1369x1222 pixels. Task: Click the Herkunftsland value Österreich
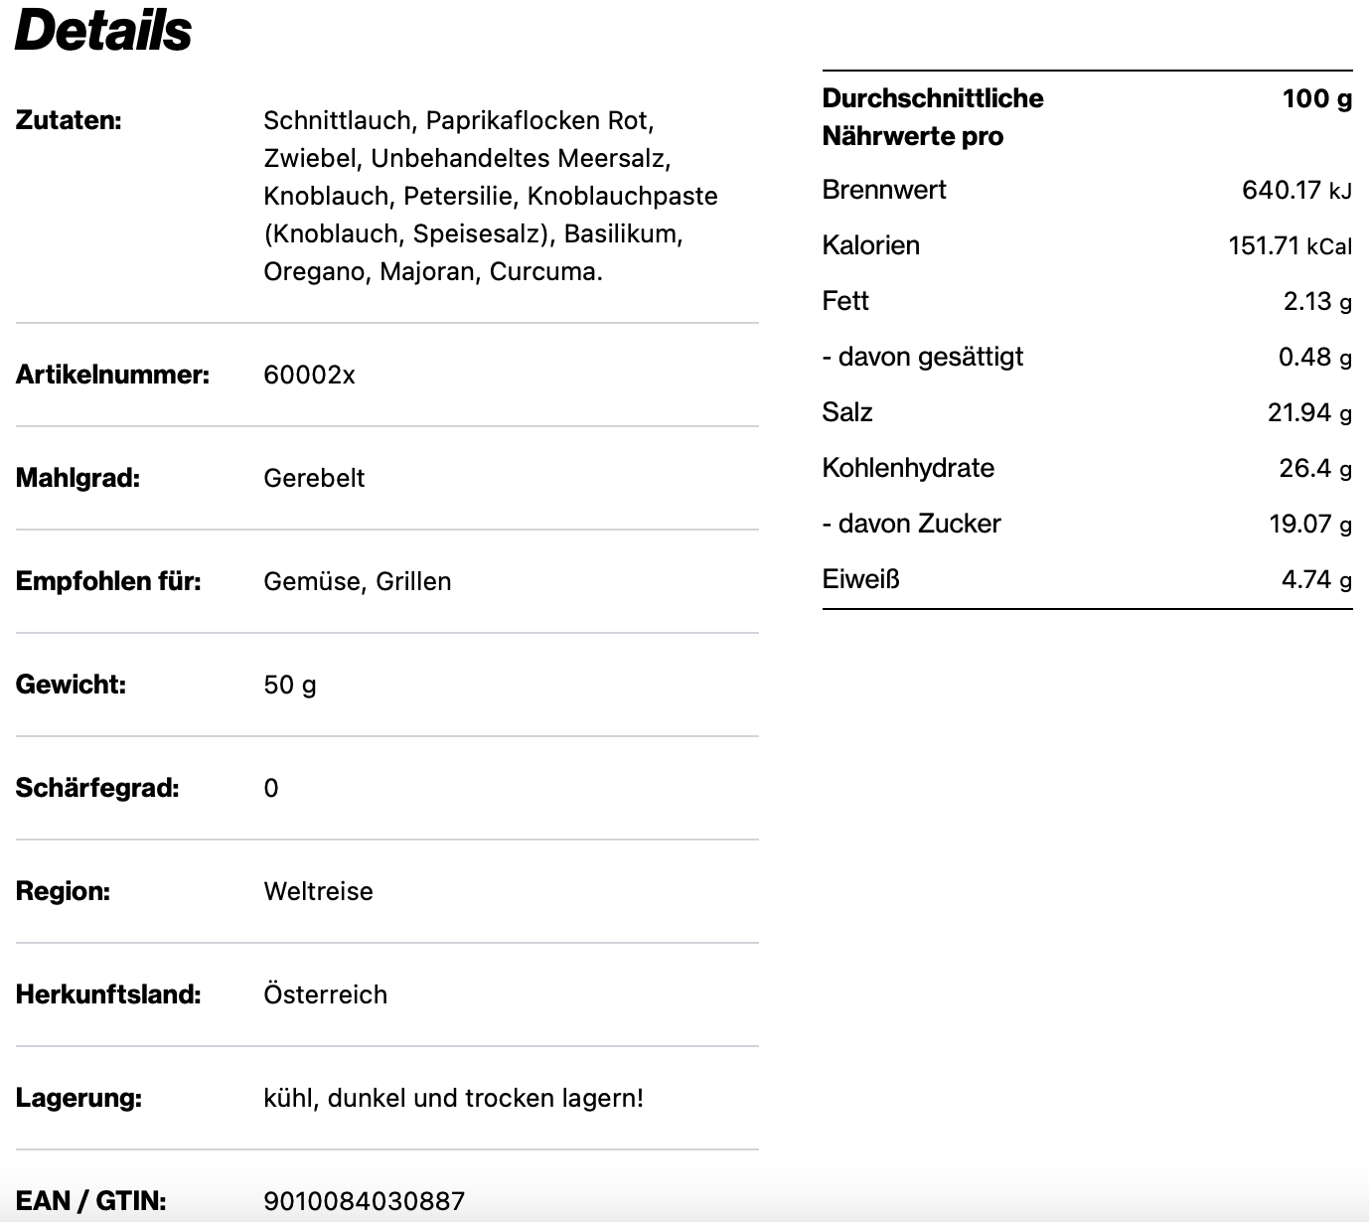pyautogui.click(x=325, y=994)
